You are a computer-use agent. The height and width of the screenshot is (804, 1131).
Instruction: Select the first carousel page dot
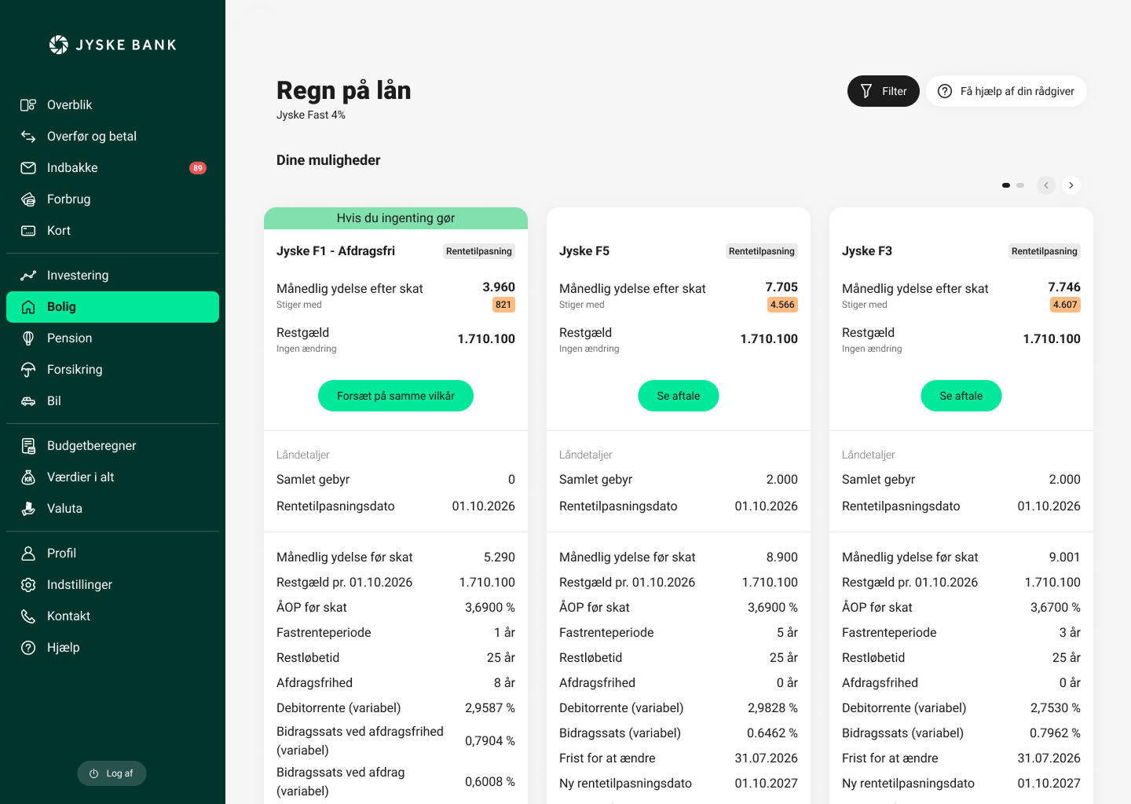point(1006,185)
